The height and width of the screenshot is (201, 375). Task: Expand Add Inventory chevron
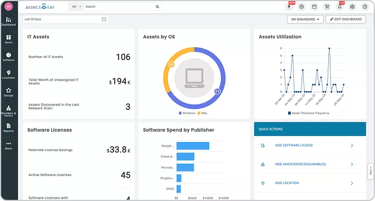352,164
